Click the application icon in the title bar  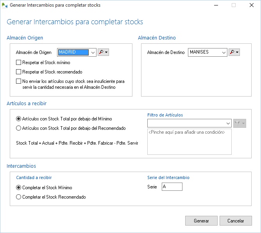[x=4, y=5]
